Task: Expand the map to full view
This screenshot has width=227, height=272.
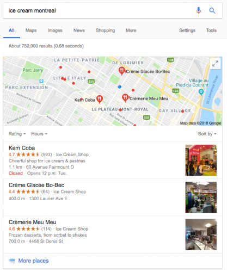Action: [x=215, y=64]
